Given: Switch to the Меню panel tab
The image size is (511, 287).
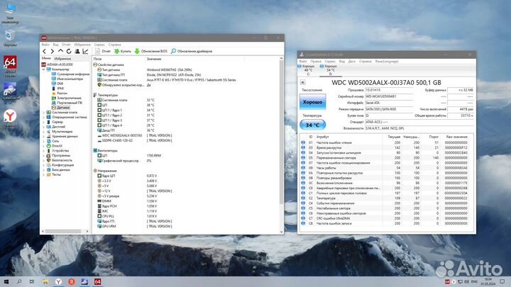Looking at the screenshot, I should click(x=46, y=58).
